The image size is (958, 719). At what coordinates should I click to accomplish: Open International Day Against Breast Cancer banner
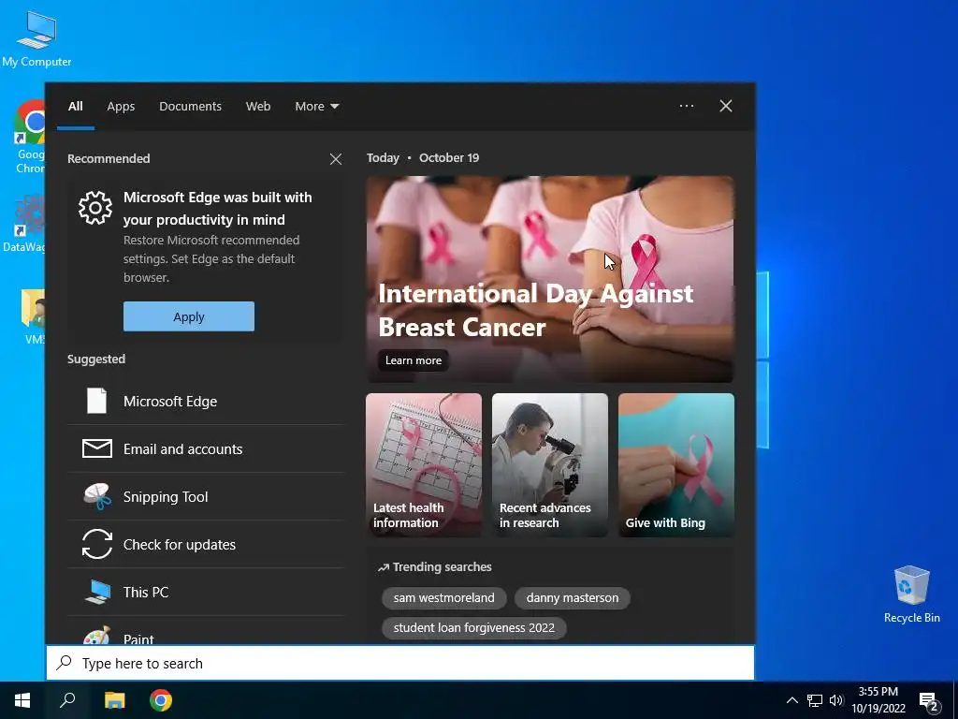[x=550, y=279]
